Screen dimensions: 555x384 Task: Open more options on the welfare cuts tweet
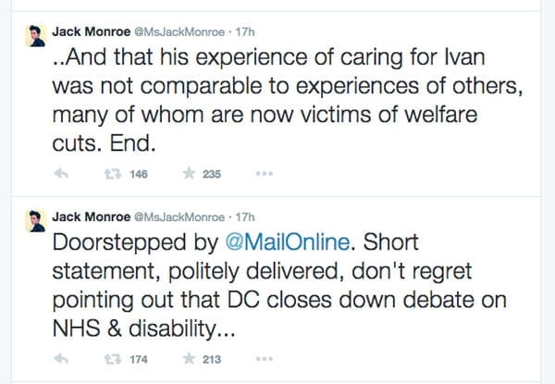click(264, 174)
